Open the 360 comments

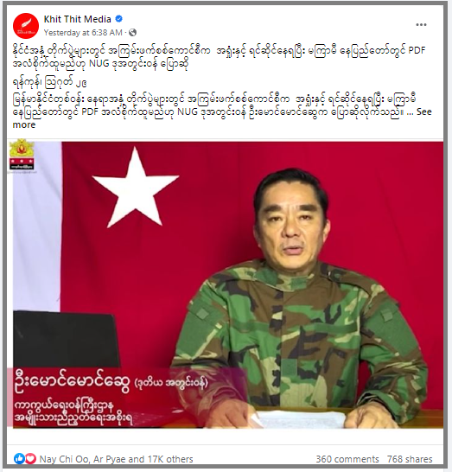pyautogui.click(x=347, y=459)
